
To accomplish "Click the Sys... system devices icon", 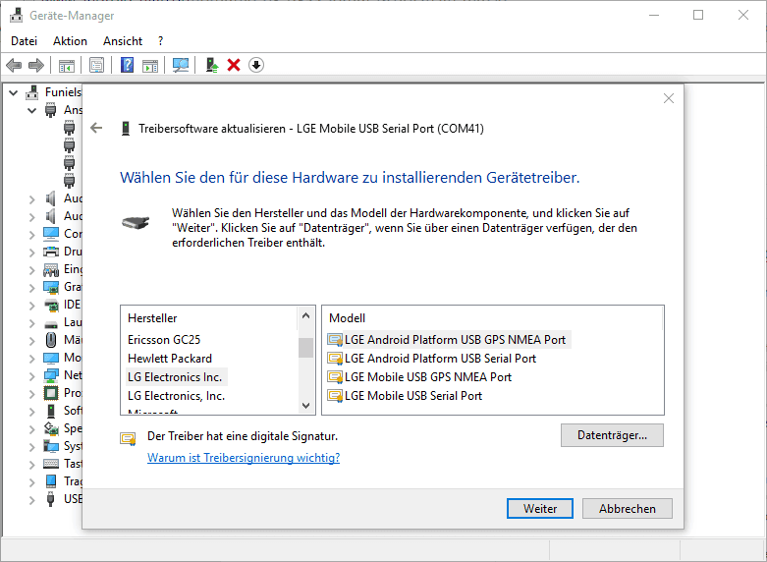I will [51, 446].
